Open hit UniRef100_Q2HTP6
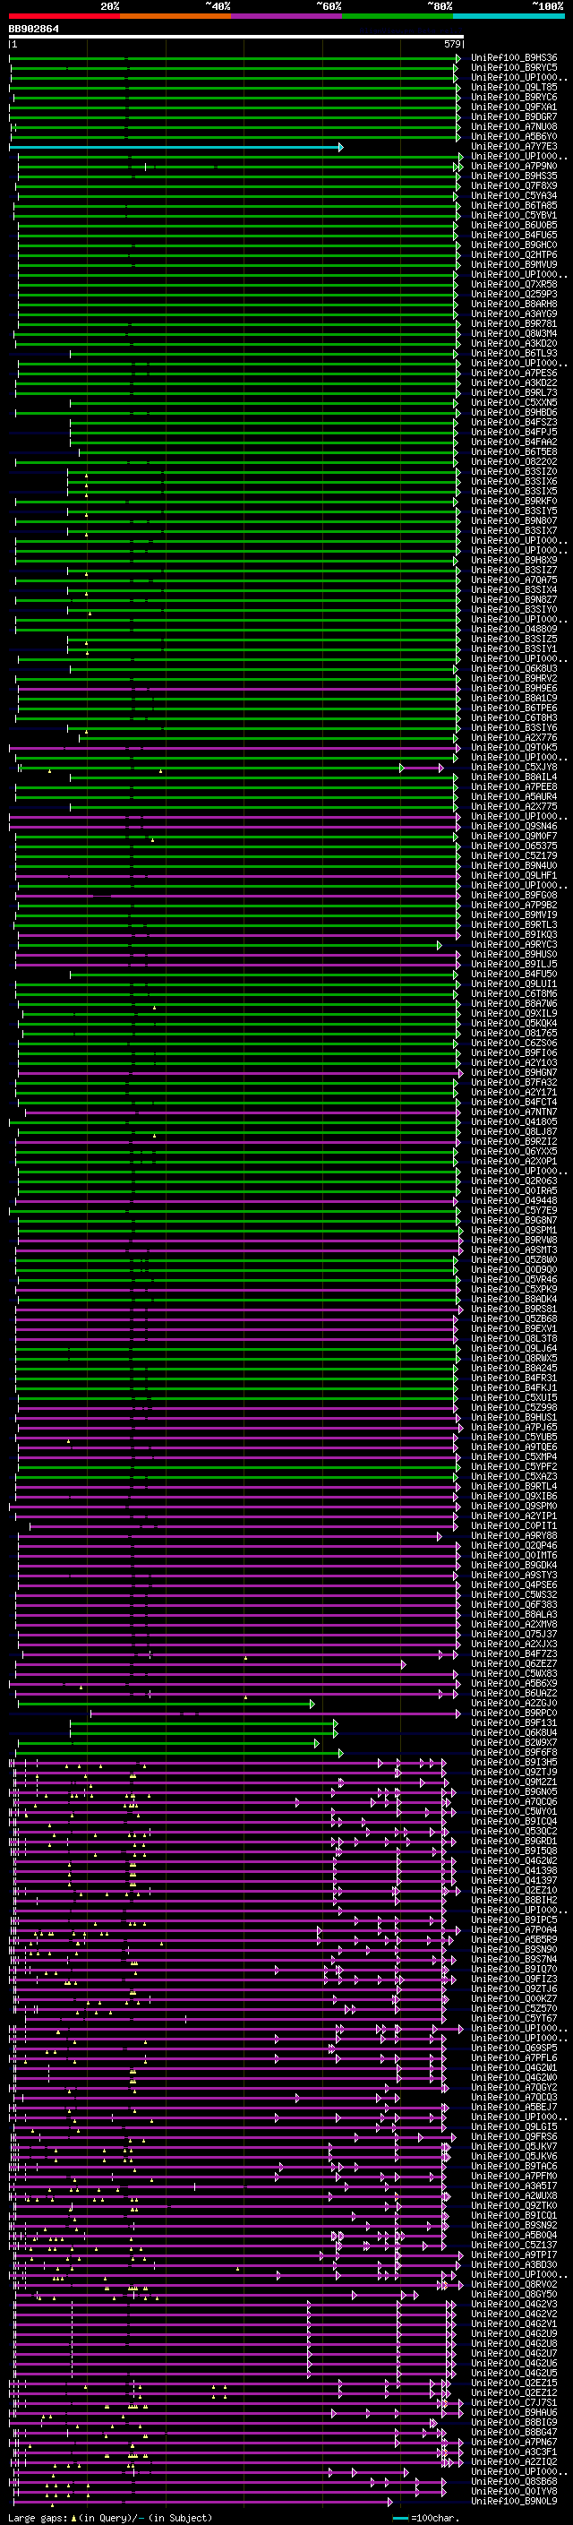 [514, 255]
